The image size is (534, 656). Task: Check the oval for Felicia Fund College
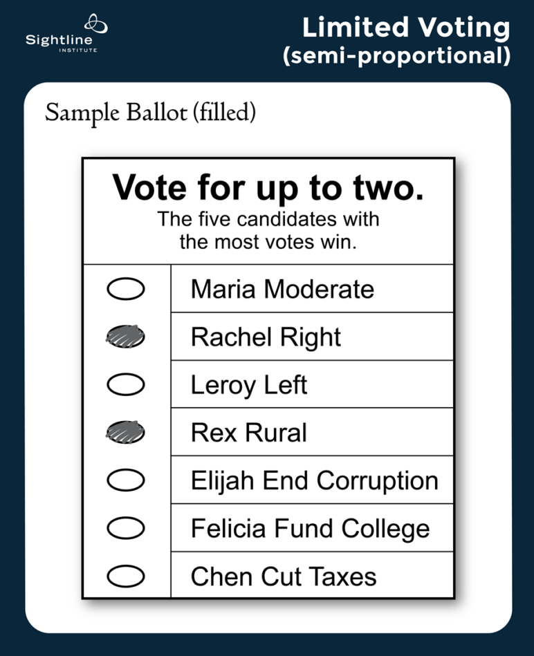[126, 529]
